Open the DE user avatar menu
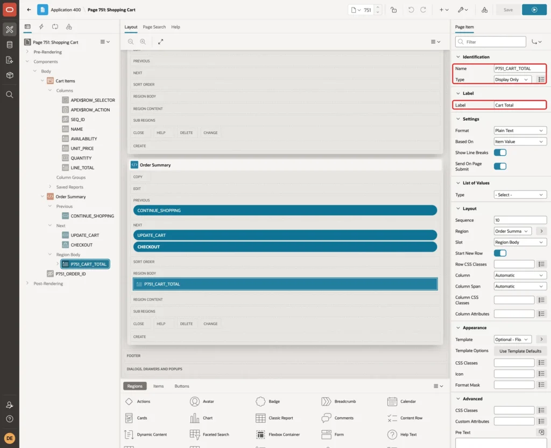The height and width of the screenshot is (448, 551). [x=10, y=438]
